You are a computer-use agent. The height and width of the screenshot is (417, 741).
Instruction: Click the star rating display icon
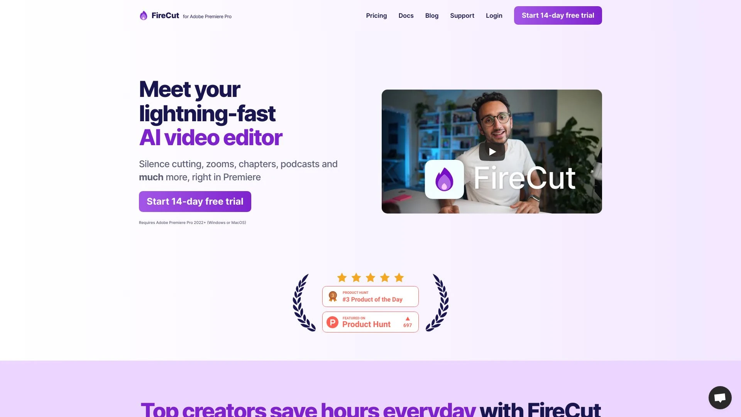coord(370,278)
